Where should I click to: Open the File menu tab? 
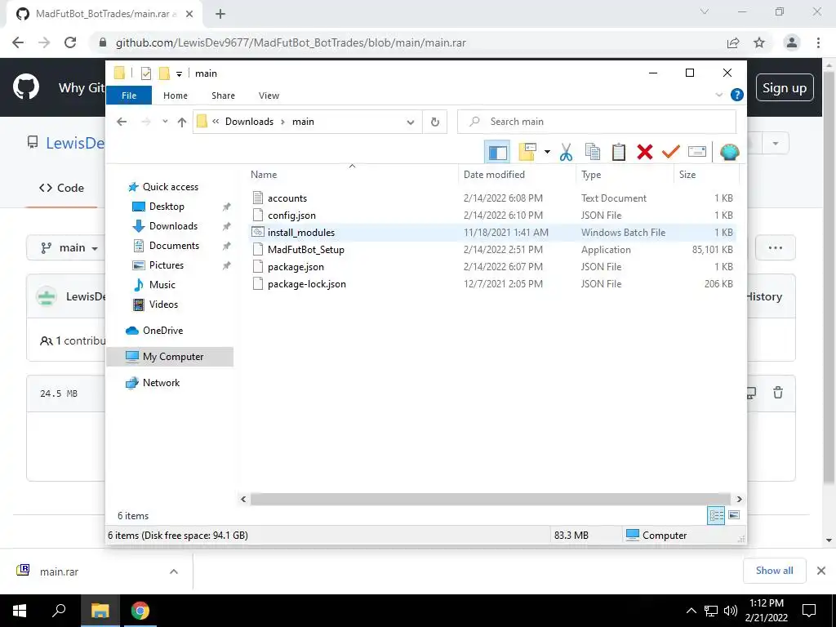point(129,96)
